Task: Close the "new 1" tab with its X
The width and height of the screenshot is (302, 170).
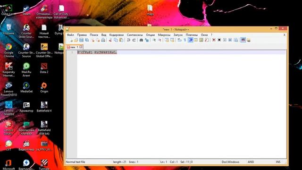Action: click(81, 47)
